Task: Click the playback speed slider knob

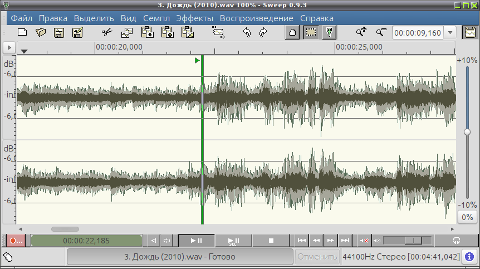Action: pyautogui.click(x=467, y=132)
